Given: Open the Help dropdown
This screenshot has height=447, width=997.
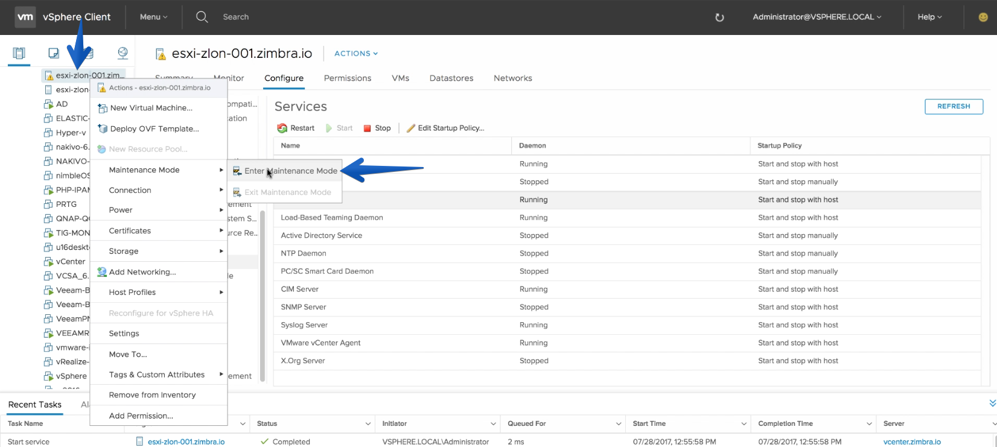Looking at the screenshot, I should (929, 17).
